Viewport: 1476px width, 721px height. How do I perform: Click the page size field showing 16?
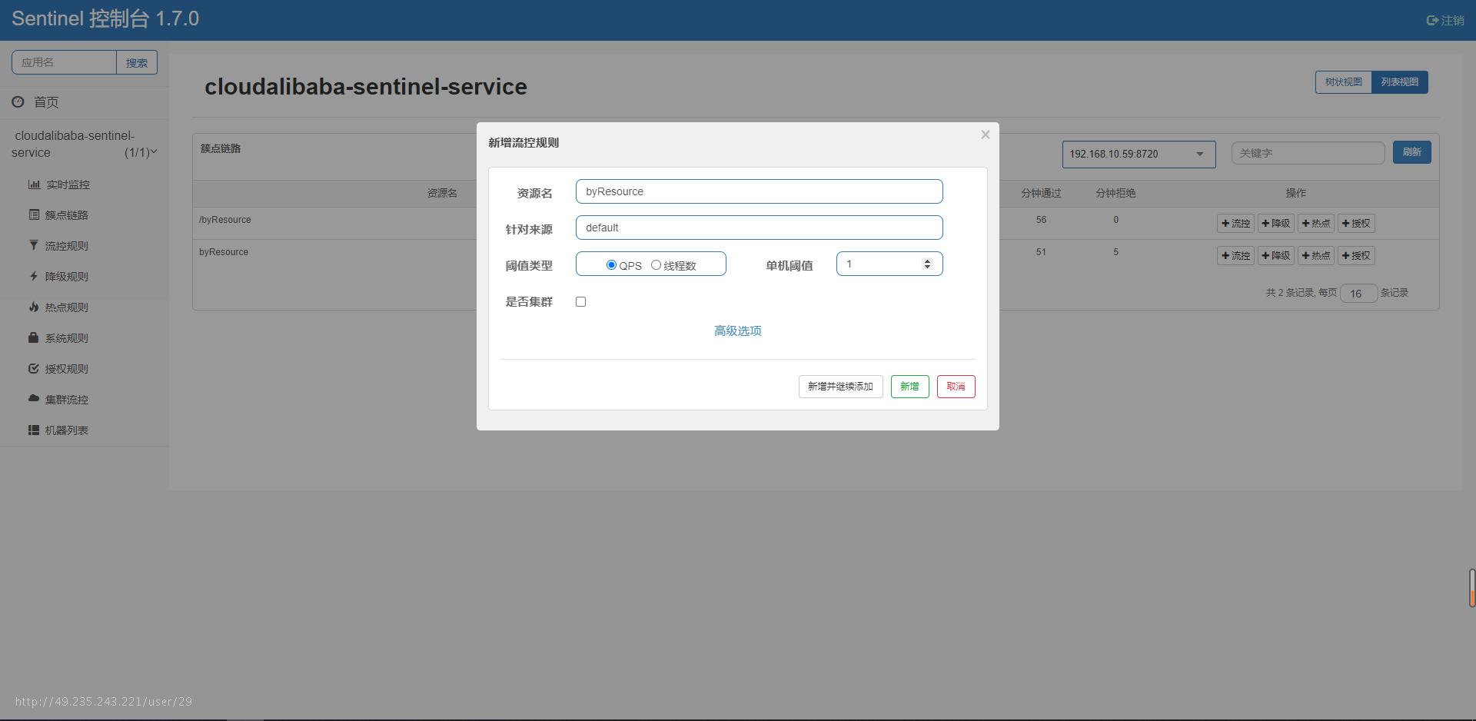pos(1358,293)
